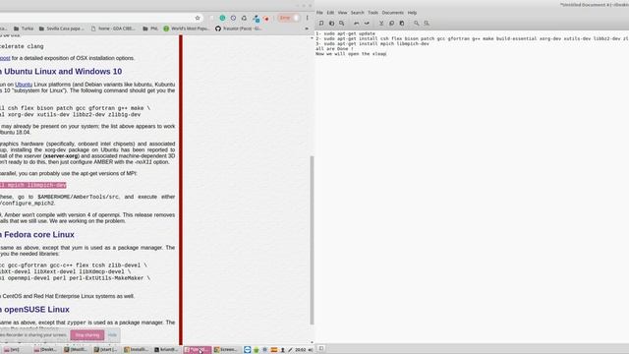
Task: Click the Stop sharing button
Action: pos(87,335)
